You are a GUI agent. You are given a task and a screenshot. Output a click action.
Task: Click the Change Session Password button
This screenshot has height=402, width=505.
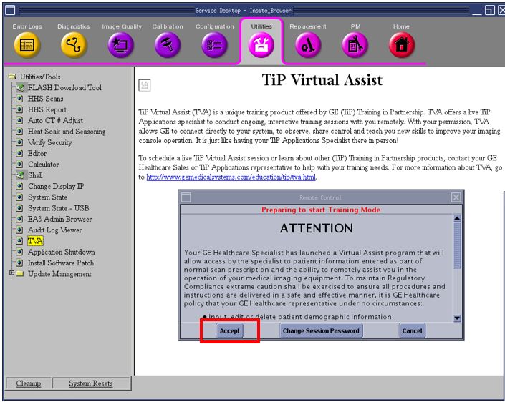[321, 330]
